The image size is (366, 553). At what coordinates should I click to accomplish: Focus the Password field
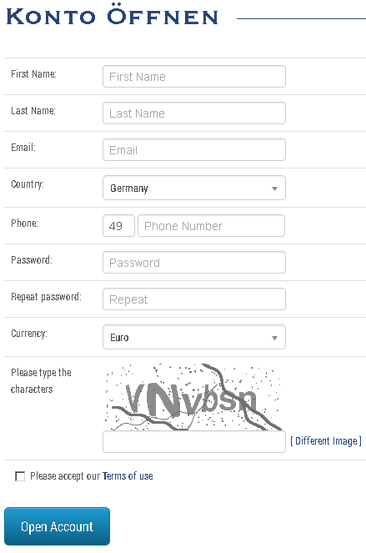coord(194,263)
